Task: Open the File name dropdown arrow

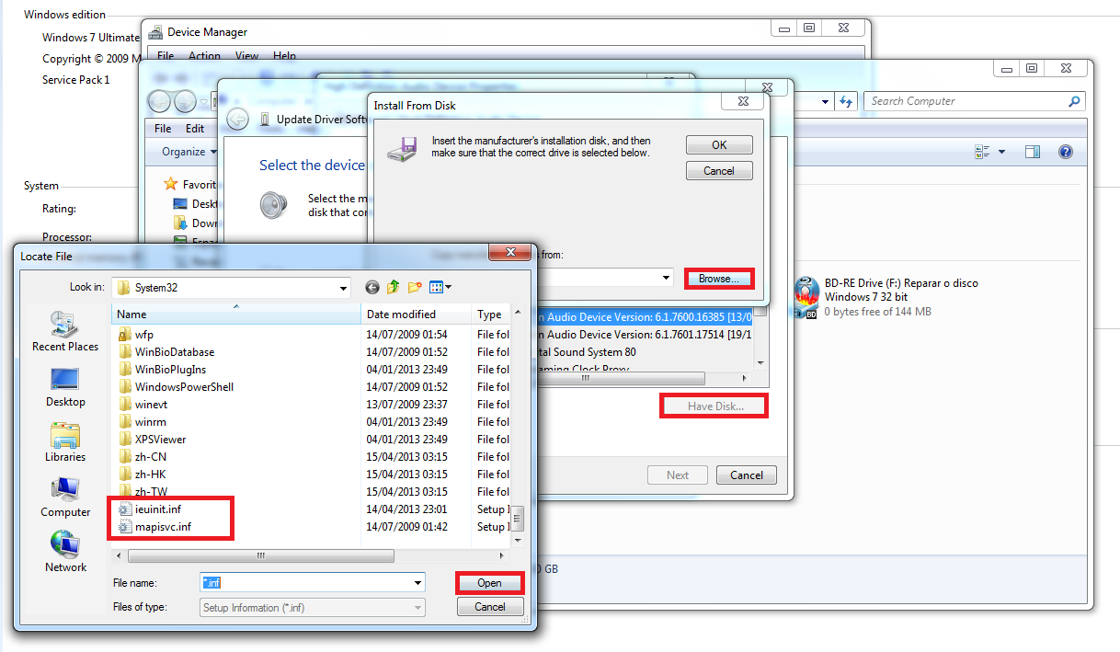Action: [x=417, y=582]
